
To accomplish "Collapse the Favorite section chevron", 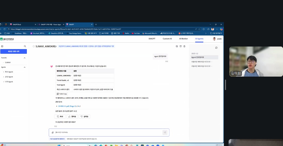I will 25,58.
